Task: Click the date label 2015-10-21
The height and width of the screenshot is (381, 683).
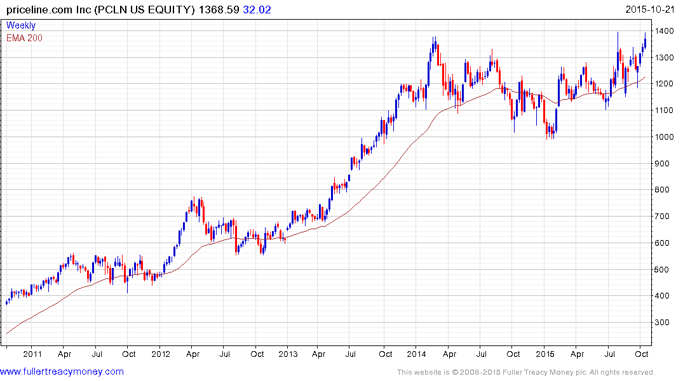Action: (650, 9)
